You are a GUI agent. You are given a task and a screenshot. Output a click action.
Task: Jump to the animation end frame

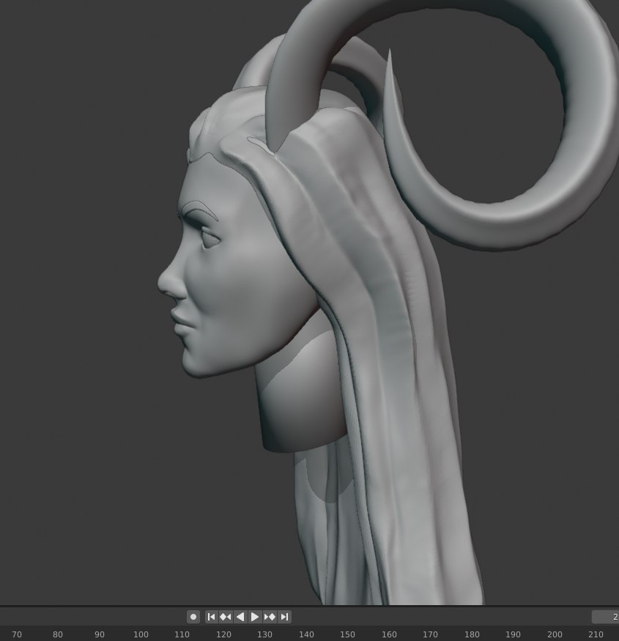click(x=285, y=617)
